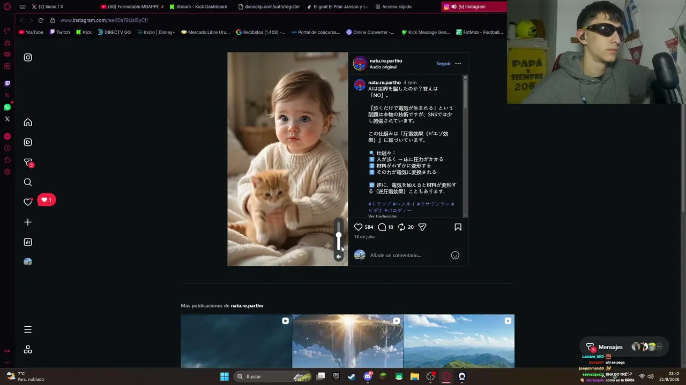Open the Opera GX main menu logo
The width and height of the screenshot is (686, 385).
pos(7,7)
